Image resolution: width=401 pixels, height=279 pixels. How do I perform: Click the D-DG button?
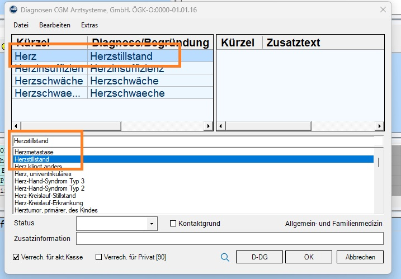click(x=259, y=257)
